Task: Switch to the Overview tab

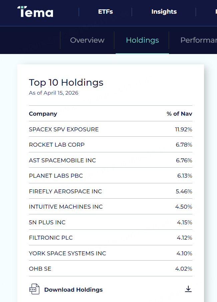Action: (x=87, y=40)
